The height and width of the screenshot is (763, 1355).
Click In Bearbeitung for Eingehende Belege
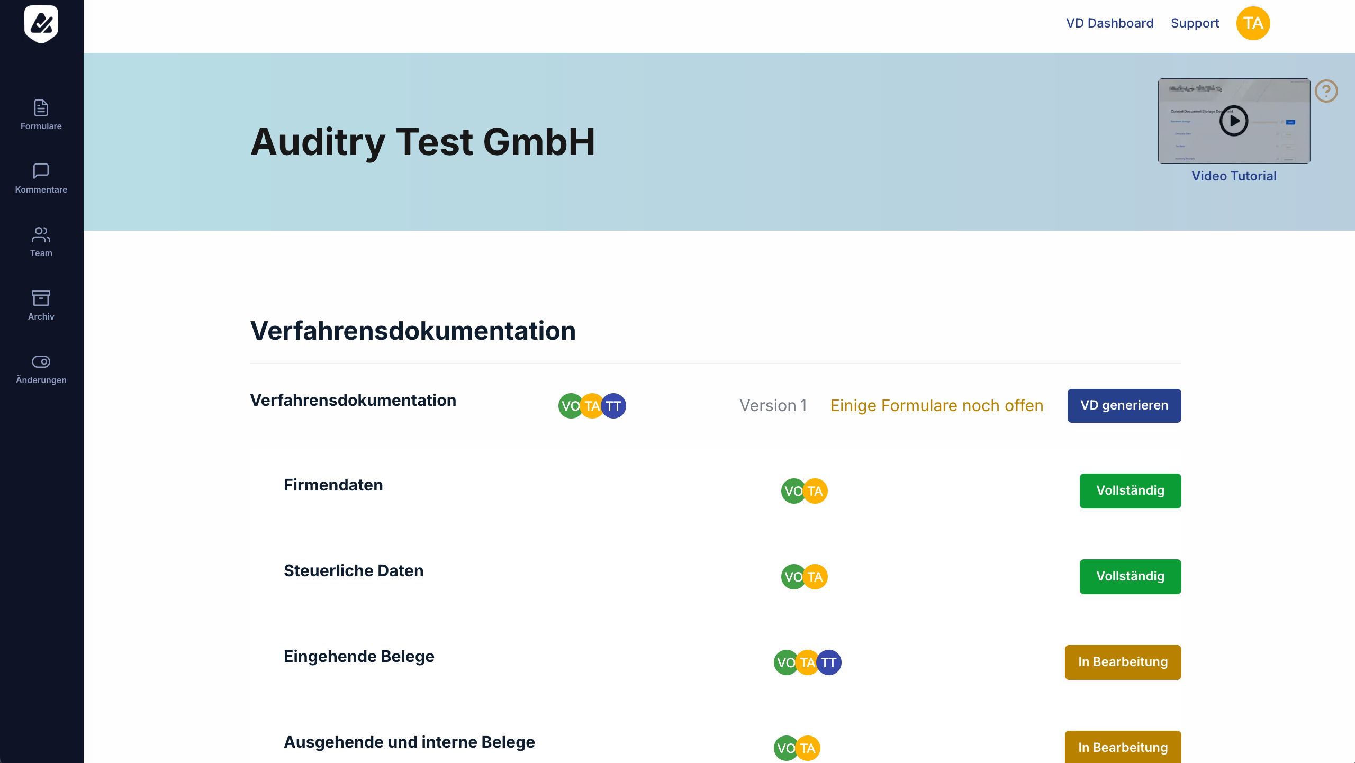pos(1123,662)
